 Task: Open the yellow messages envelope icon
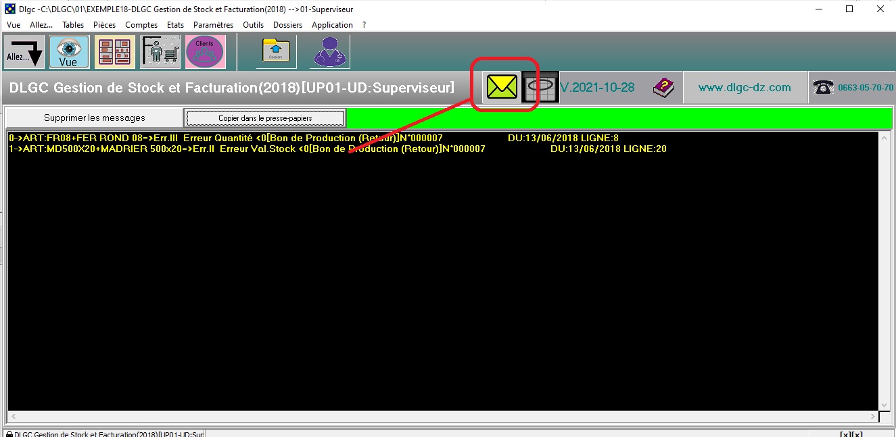(502, 86)
